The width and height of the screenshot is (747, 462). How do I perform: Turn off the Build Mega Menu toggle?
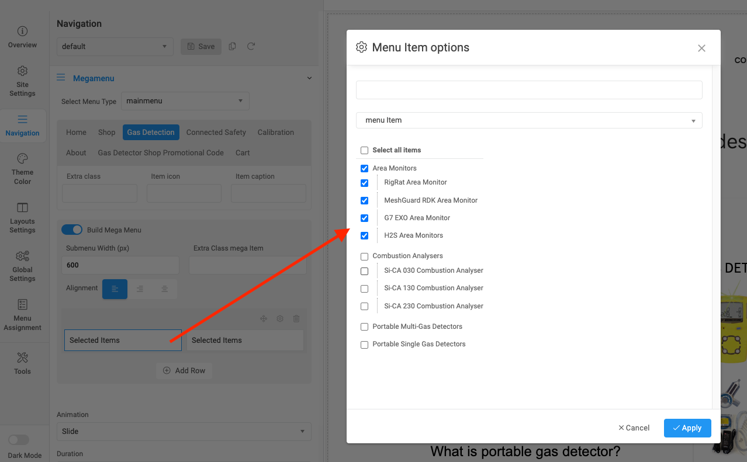pos(72,230)
